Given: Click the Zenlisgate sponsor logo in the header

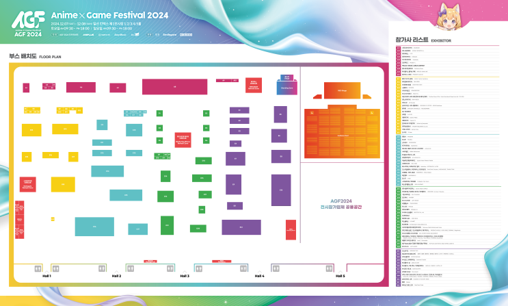Looking at the screenshot, I should (x=170, y=35).
